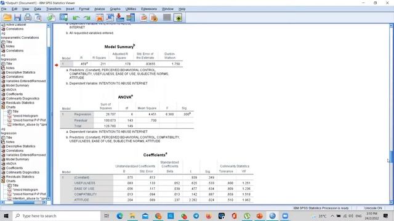Image resolution: width=394 pixels, height=221 pixels.
Task: Open the File menu
Action: click(x=4, y=9)
